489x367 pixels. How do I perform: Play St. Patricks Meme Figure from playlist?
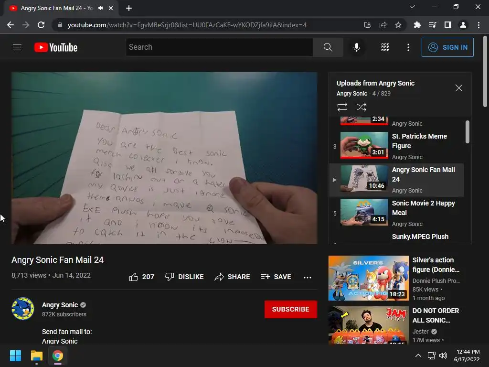click(x=396, y=146)
